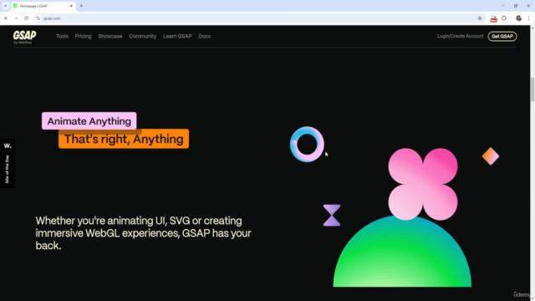The width and height of the screenshot is (535, 301).
Task: Click the pink flower shape
Action: coord(423,184)
